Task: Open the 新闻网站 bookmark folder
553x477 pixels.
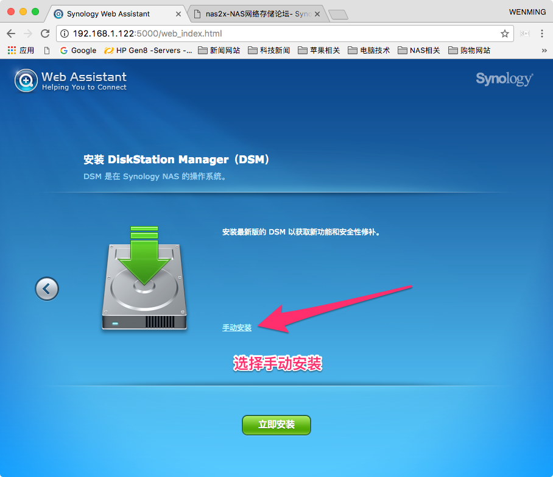Action: 219,51
